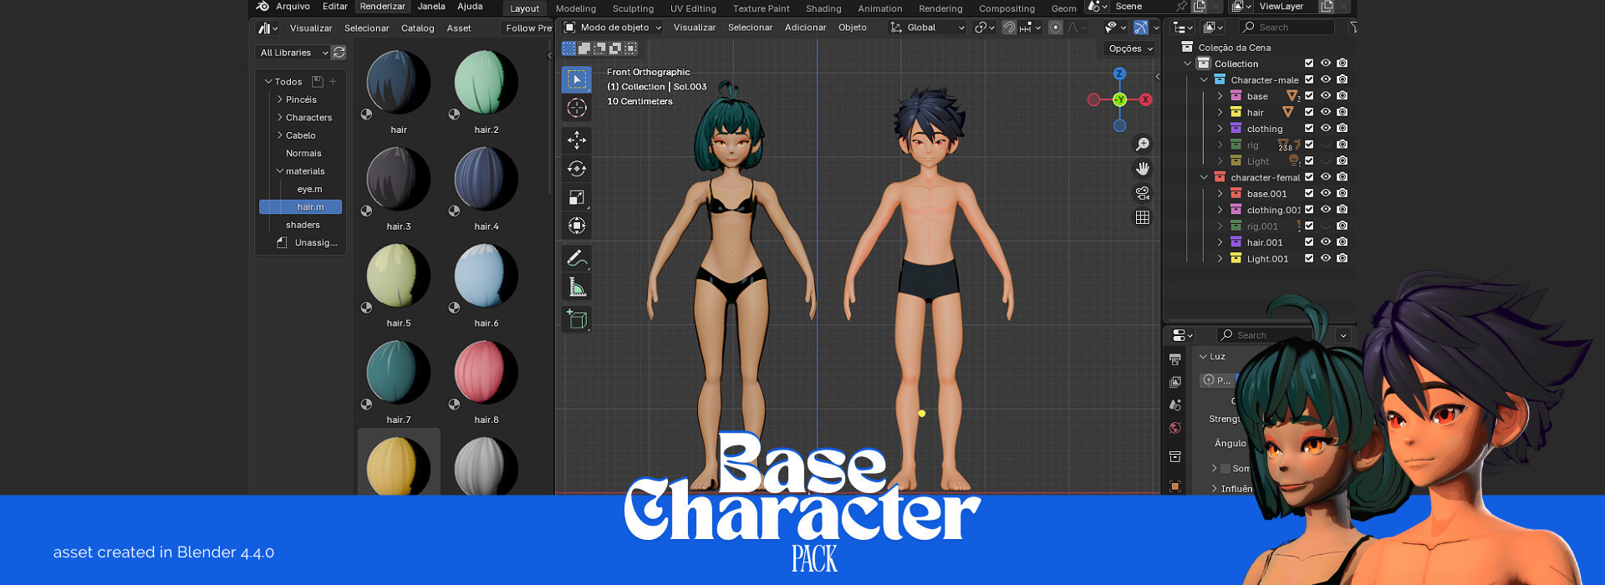Click the Z axis on navigation gizmo

[1119, 74]
